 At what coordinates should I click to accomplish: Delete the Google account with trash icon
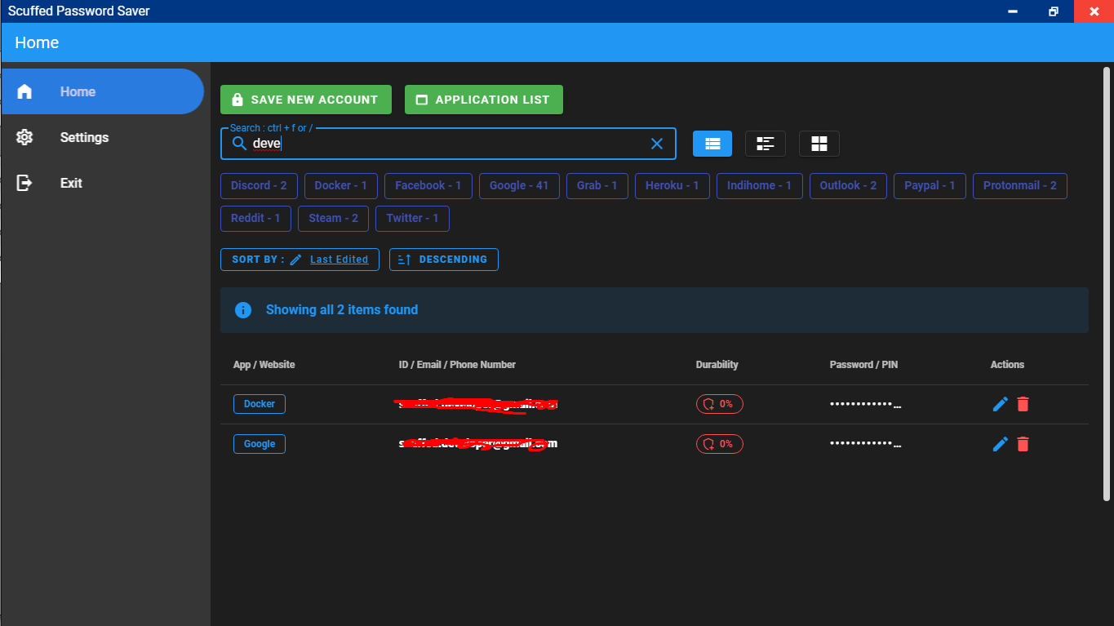point(1023,444)
